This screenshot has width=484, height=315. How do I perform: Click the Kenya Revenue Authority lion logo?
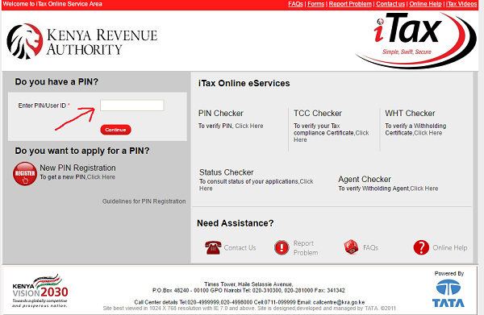[x=25, y=41]
